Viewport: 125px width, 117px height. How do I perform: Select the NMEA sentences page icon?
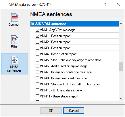(15, 60)
